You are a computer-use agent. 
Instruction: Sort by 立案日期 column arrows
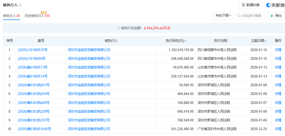point(265,41)
